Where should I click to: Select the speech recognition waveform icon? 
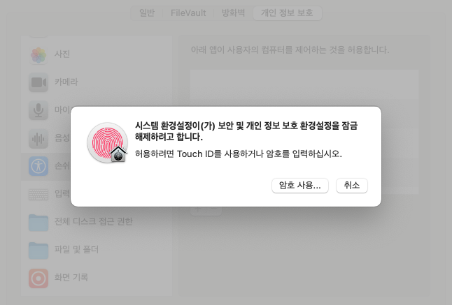point(38,139)
